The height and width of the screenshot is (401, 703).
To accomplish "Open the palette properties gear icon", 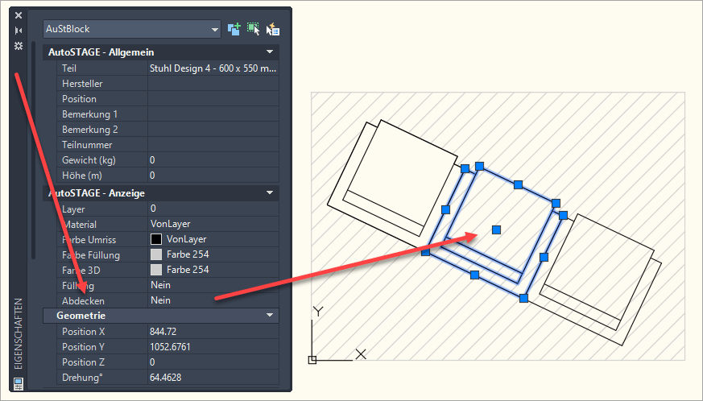I will [x=19, y=46].
